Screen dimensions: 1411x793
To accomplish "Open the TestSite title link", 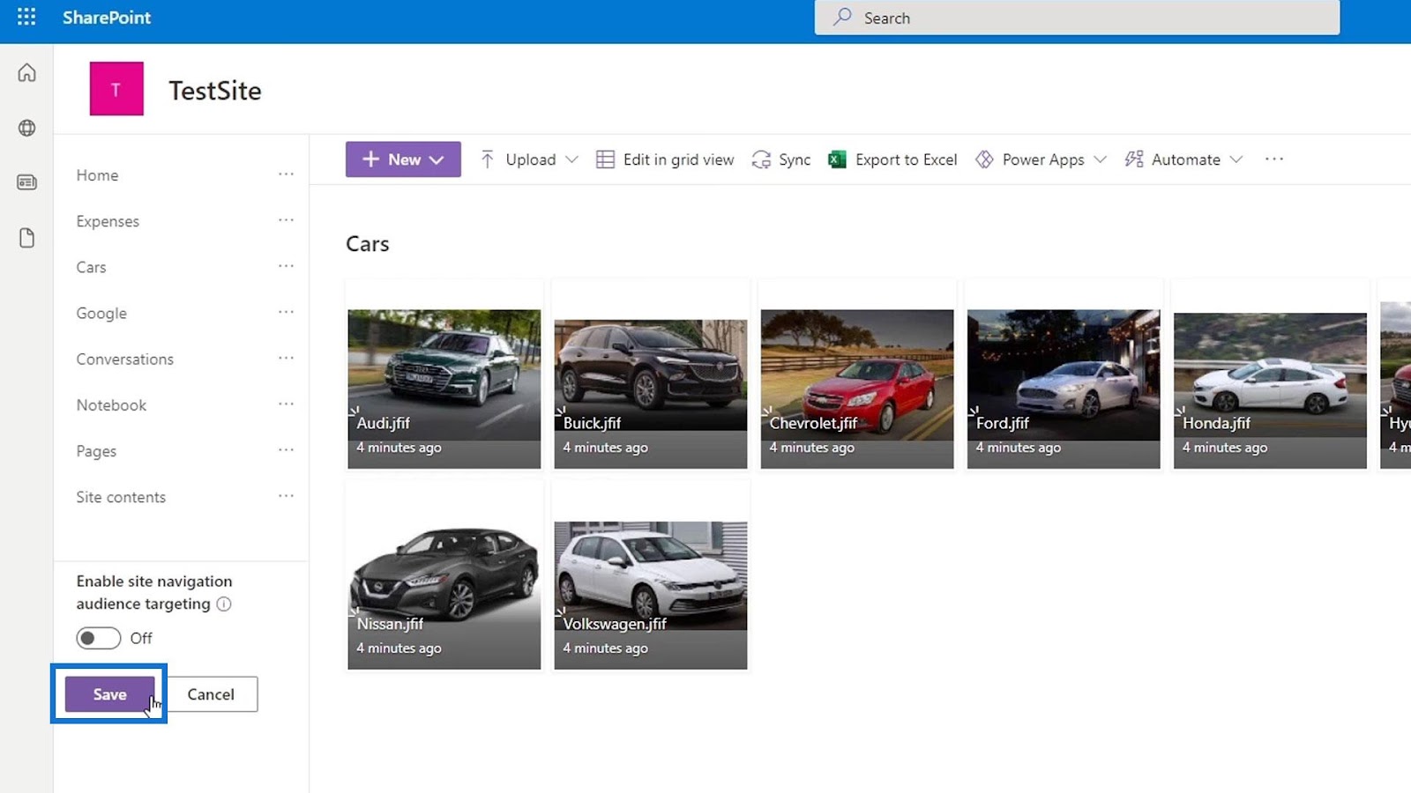I will click(215, 91).
